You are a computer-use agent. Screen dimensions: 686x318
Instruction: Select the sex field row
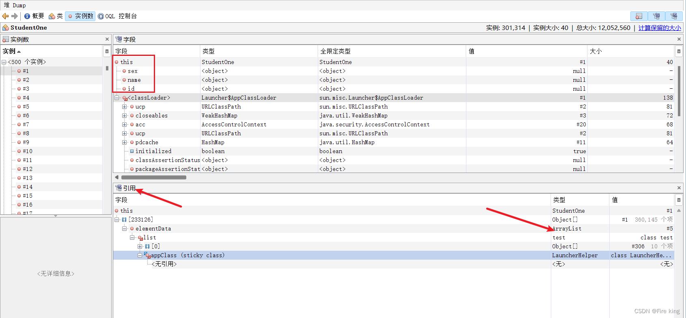point(394,71)
